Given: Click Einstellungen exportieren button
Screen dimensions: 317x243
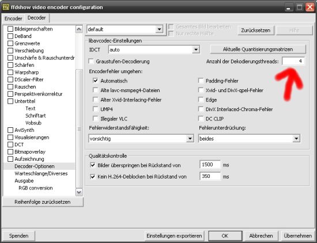Looking at the screenshot, I should pyautogui.click(x=174, y=236).
